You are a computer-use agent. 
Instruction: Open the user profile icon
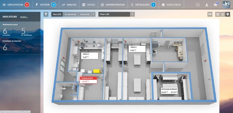click(206, 5)
